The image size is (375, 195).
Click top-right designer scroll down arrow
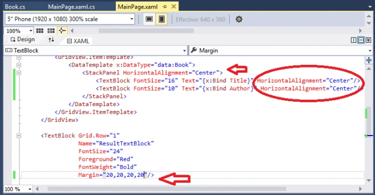(369, 23)
